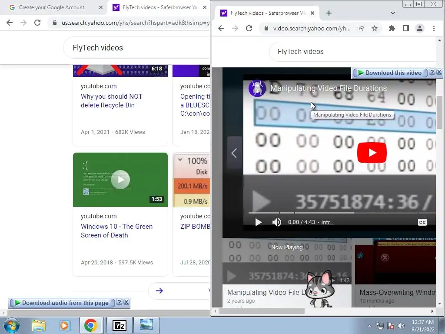
Task: Click FlyTech videos search box in right window
Action: [352, 51]
